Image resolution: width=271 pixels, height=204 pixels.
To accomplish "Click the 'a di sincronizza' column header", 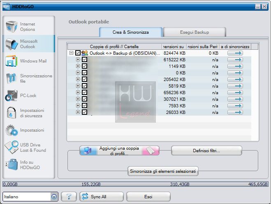I will [235, 46].
